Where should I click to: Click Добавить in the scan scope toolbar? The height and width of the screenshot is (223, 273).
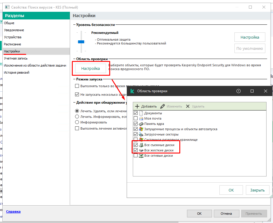146,106
